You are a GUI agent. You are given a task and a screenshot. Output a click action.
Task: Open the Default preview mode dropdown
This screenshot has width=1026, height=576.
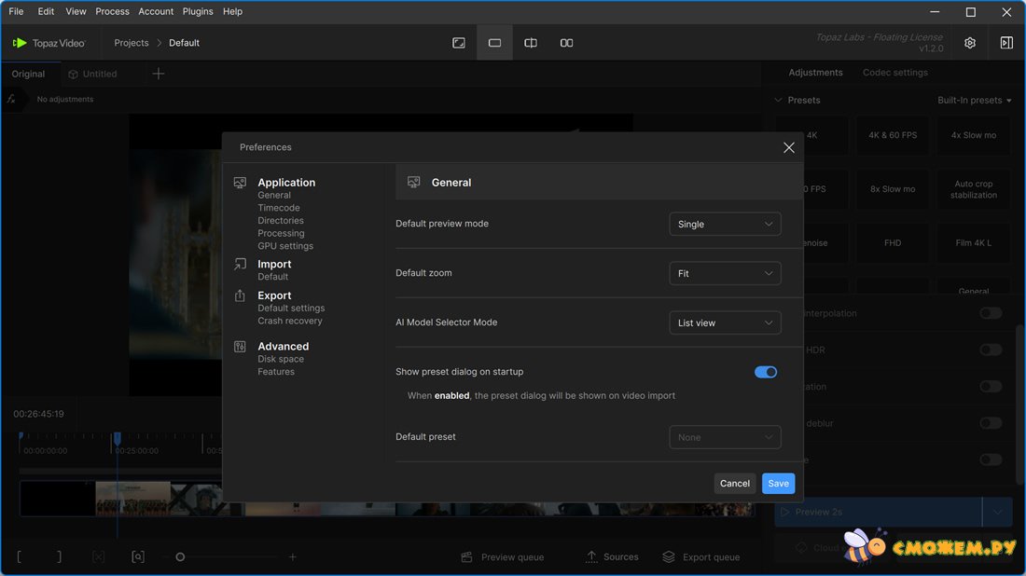725,224
